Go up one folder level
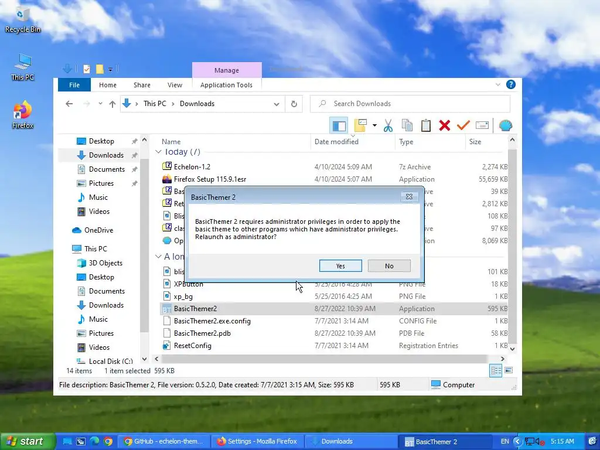Screen dimensions: 600x450 point(112,104)
